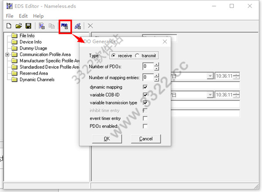The height and width of the screenshot is (192, 262).
Task: Select the Manufacturer Specific Profile Area folder icon
Action: pyautogui.click(x=14, y=61)
